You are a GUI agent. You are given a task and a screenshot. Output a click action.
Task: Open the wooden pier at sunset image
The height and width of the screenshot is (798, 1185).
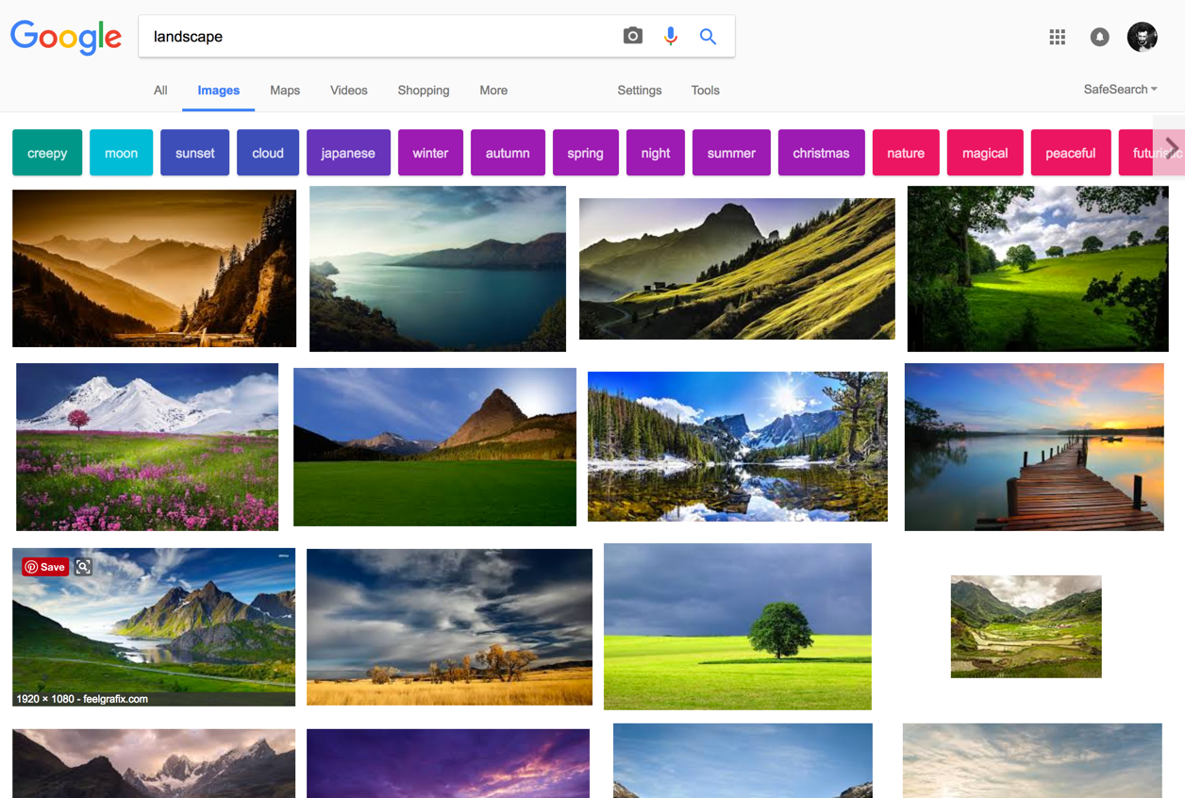(x=1034, y=447)
